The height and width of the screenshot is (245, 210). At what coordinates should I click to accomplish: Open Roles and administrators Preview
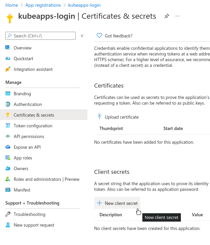(x=46, y=179)
